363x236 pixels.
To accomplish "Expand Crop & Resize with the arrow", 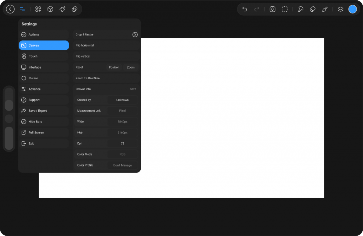I will pos(135,34).
